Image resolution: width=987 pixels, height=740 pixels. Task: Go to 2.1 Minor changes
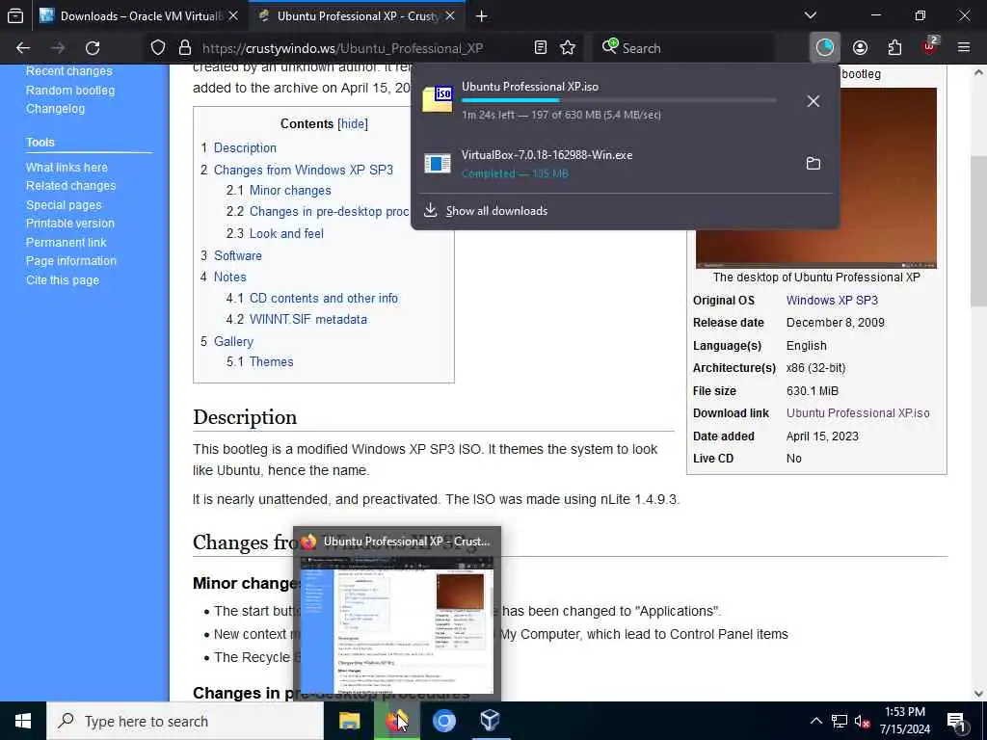290,190
